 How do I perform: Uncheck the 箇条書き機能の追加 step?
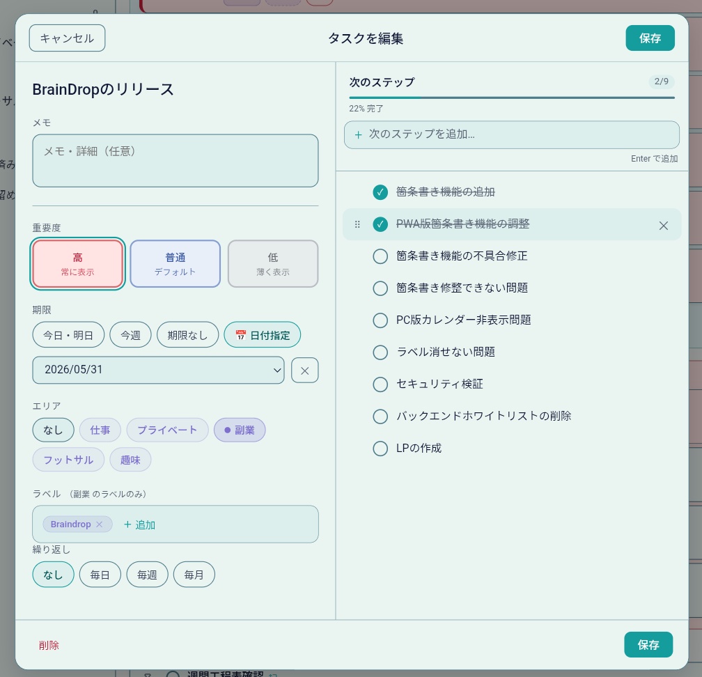[x=380, y=192]
